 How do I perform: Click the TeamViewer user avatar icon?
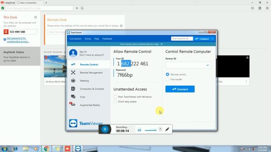pyautogui.click(x=73, y=53)
